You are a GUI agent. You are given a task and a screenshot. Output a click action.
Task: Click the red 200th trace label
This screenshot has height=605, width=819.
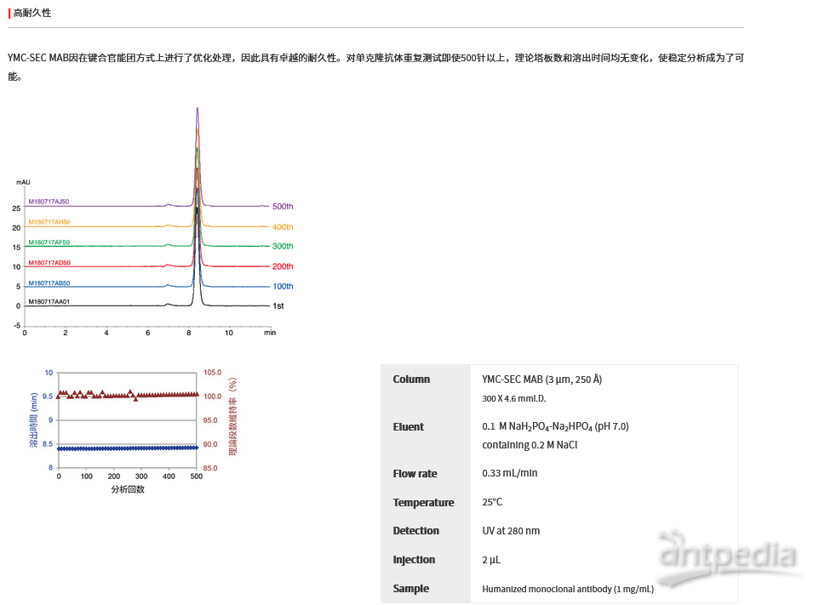point(282,266)
